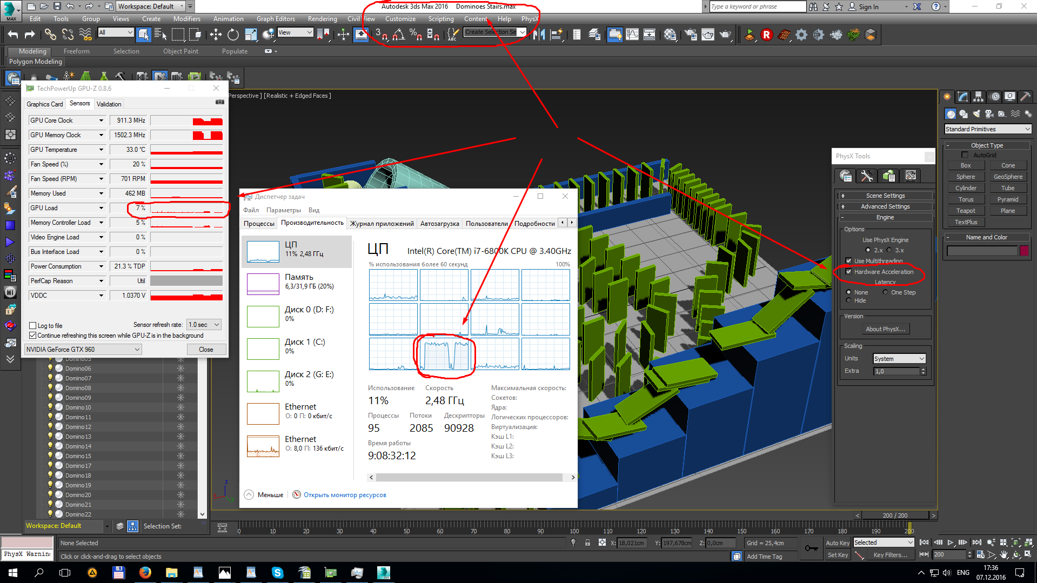Viewport: 1037px width, 583px height.
Task: Disable Hardware Acceleration checkbox
Action: [x=848, y=272]
